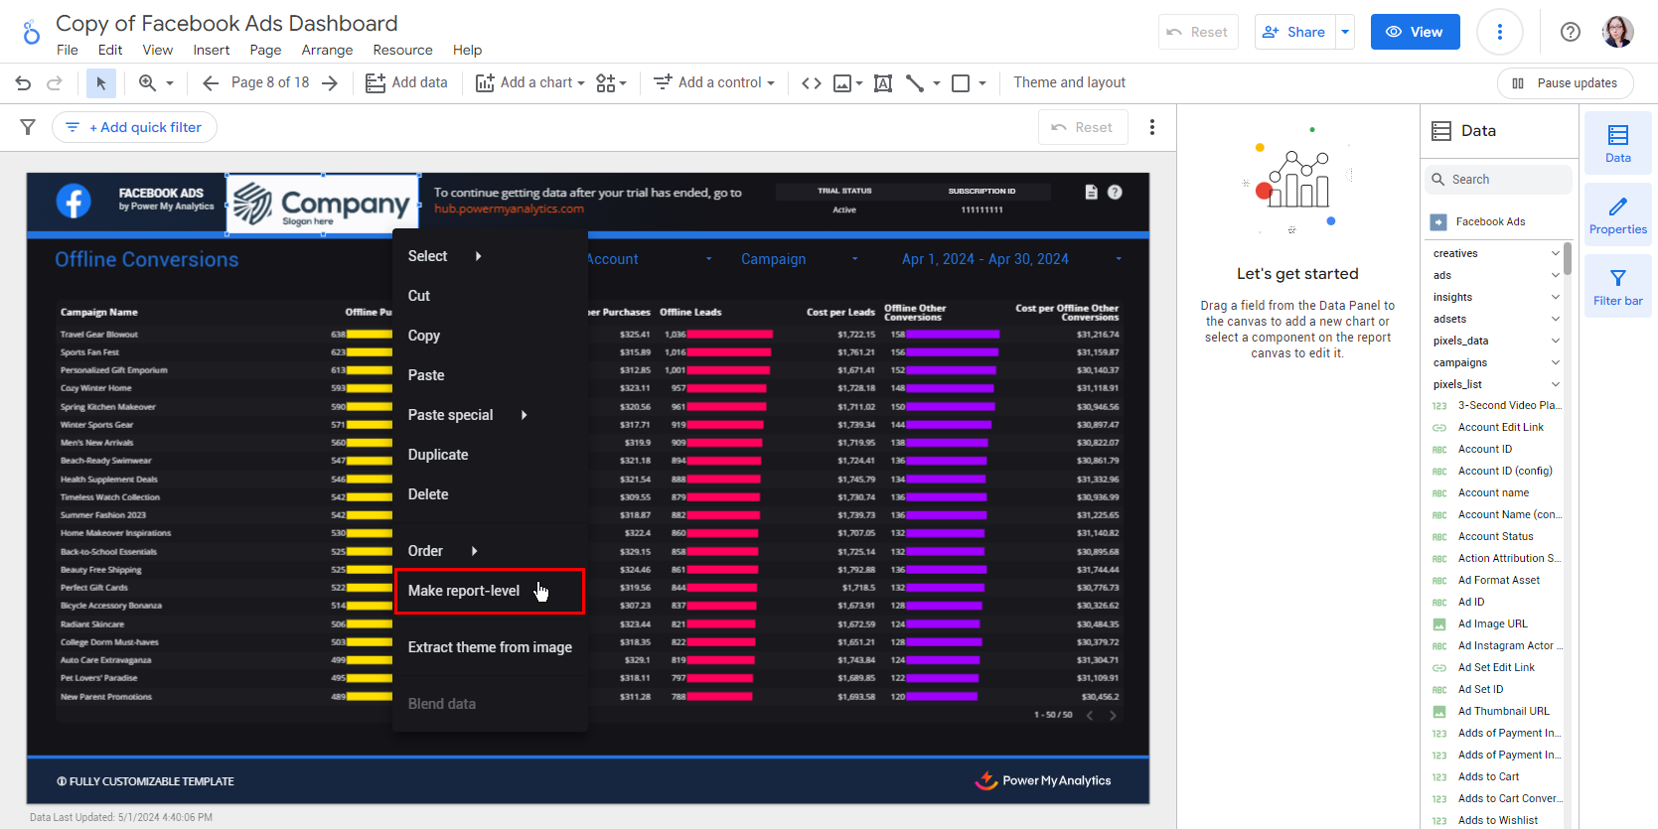Expand the Share button dropdown arrow

1345,32
